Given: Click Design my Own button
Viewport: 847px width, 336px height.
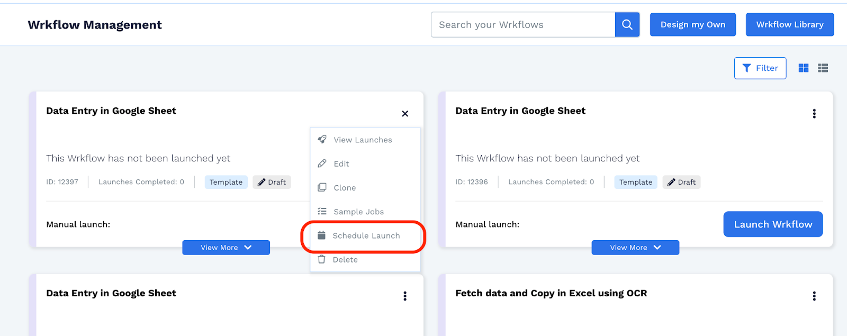Looking at the screenshot, I should coord(693,25).
